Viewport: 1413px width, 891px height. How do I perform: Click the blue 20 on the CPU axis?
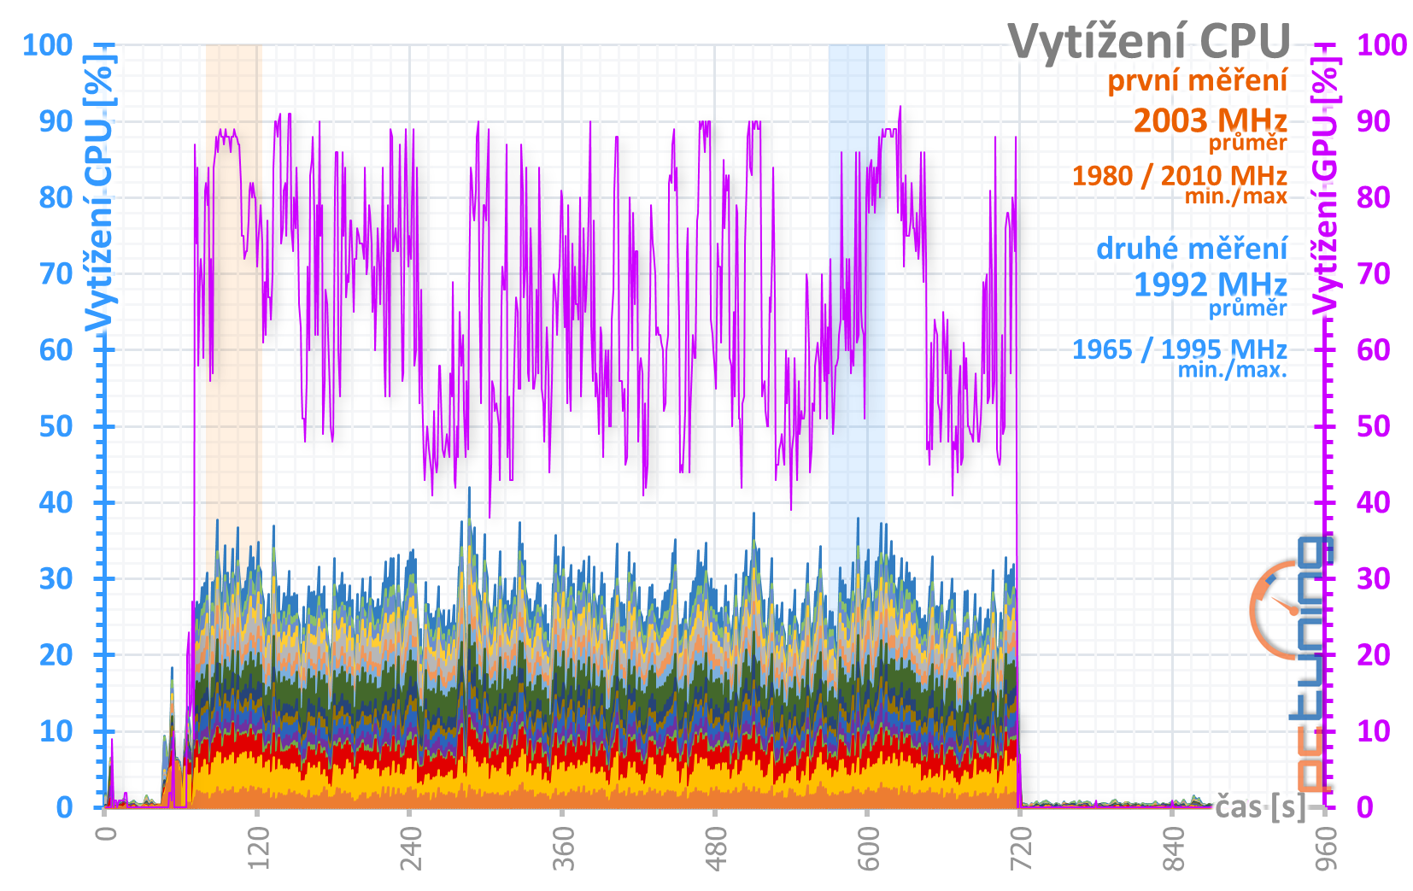pyautogui.click(x=56, y=654)
